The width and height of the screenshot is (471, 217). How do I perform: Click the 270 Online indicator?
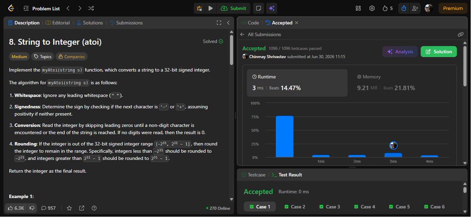tap(218, 208)
